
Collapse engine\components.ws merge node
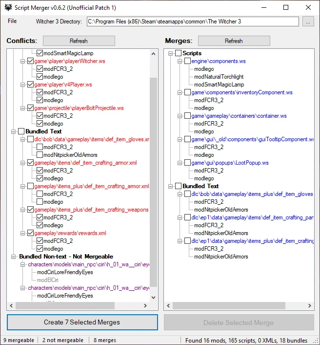[x=180, y=61]
